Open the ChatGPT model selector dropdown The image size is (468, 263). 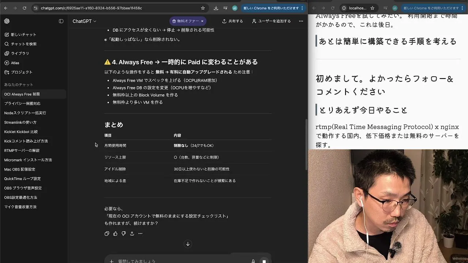point(84,21)
